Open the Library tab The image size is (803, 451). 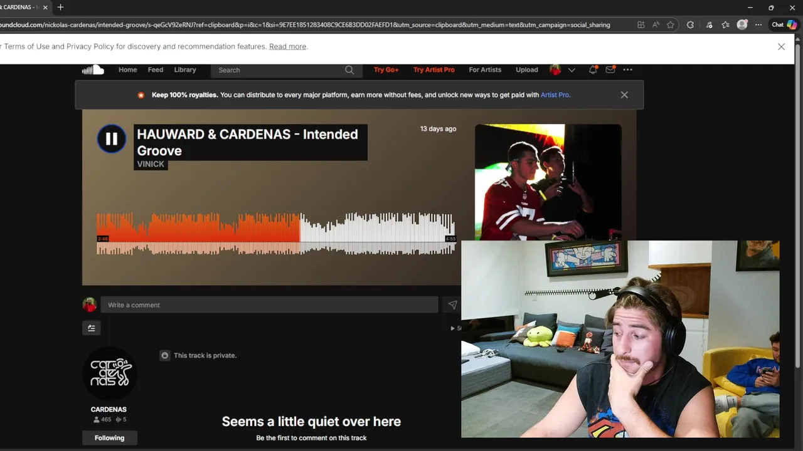pyautogui.click(x=185, y=70)
